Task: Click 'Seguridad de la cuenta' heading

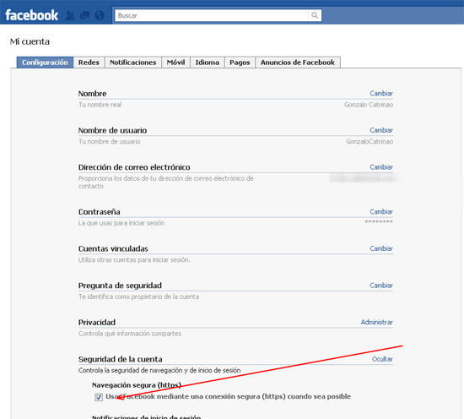Action: (x=120, y=359)
